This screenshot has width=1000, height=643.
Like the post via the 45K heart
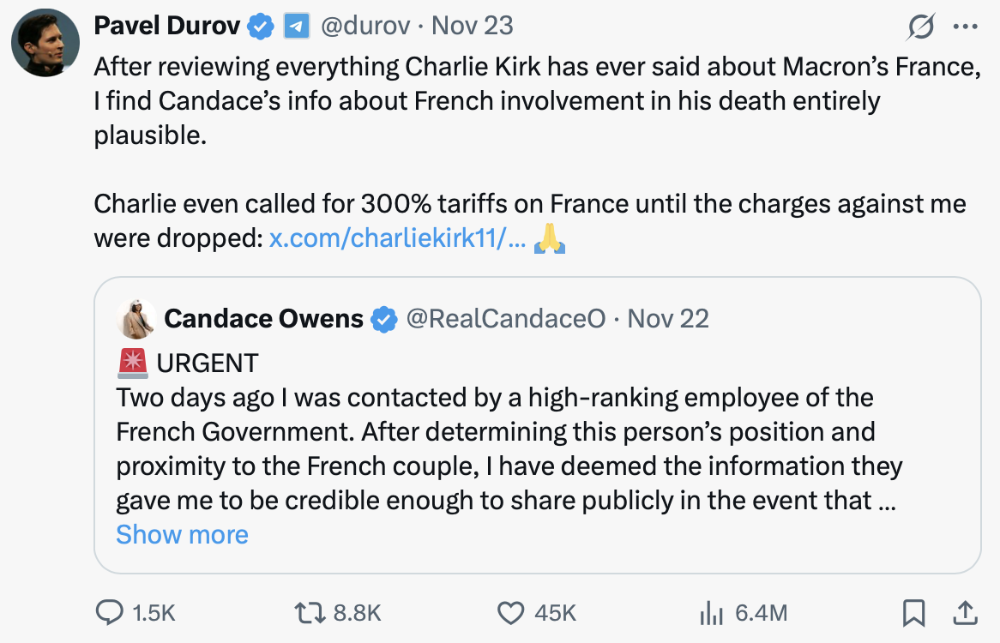(x=511, y=612)
